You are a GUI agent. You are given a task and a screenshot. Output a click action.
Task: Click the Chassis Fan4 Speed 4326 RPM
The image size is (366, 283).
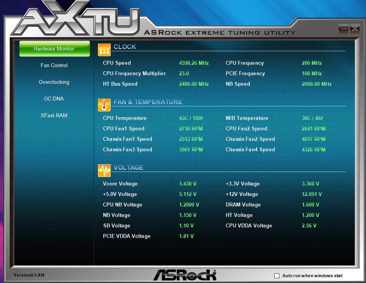coord(314,149)
